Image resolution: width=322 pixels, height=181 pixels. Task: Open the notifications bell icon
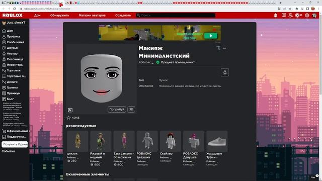[x=275, y=16]
